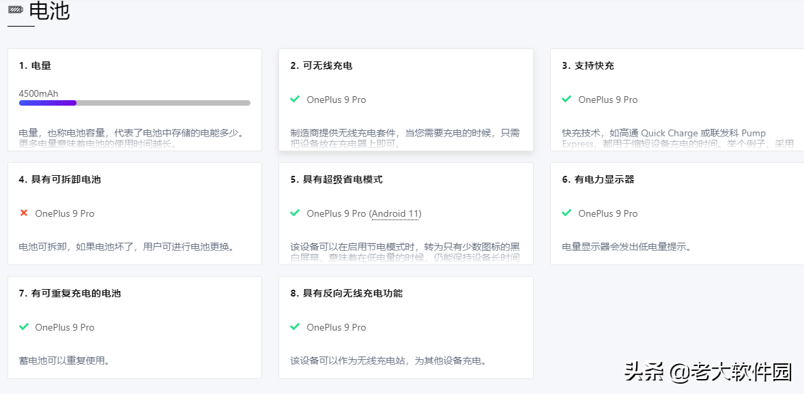Image resolution: width=804 pixels, height=394 pixels.
Task: Click OnePlus 9 Pro in 支持快充 card
Action: [608, 100]
